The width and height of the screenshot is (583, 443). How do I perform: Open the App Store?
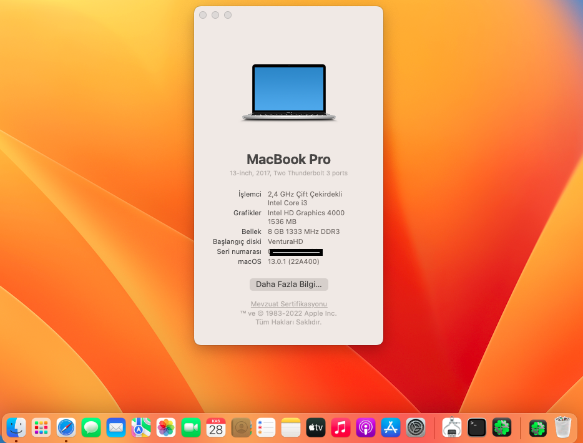391,427
